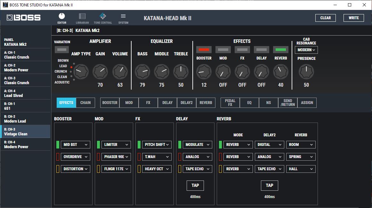Select yellow slot beside HEAVY OCT
Image resolution: width=372 pixels, height=208 pixels.
[x=139, y=169]
